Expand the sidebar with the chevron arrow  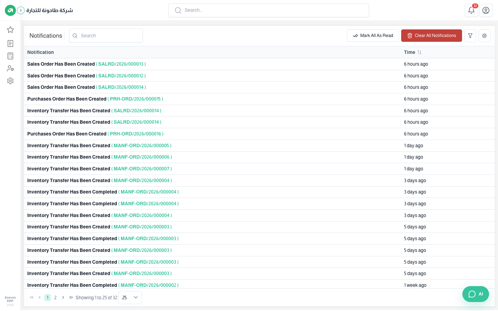[x=21, y=10]
